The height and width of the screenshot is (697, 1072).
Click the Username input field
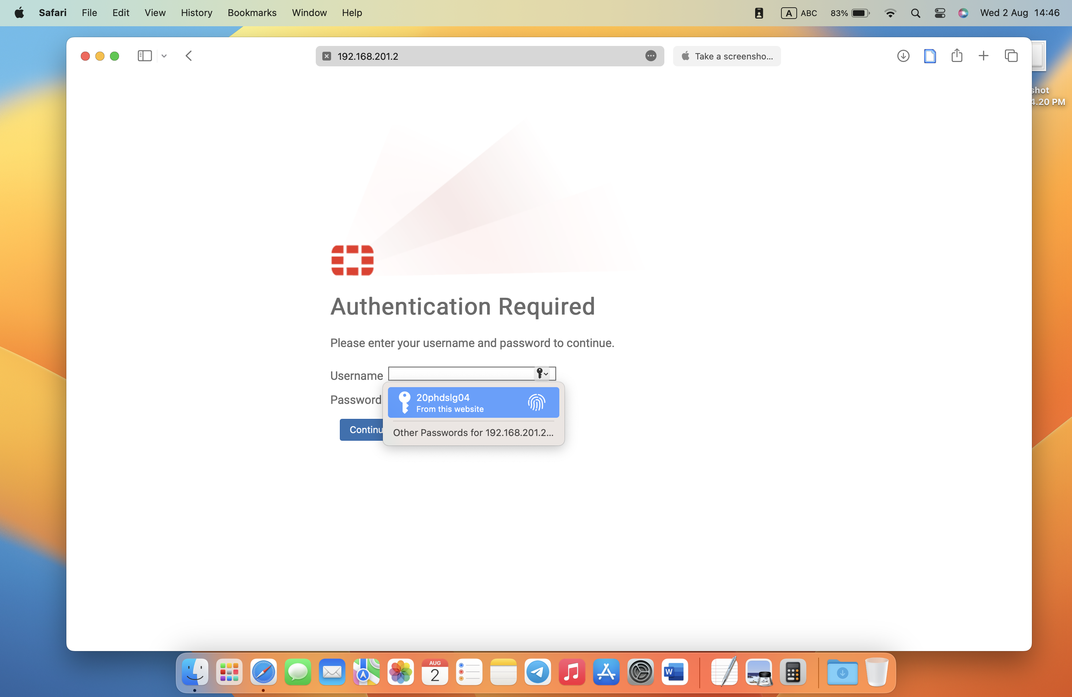tap(460, 373)
